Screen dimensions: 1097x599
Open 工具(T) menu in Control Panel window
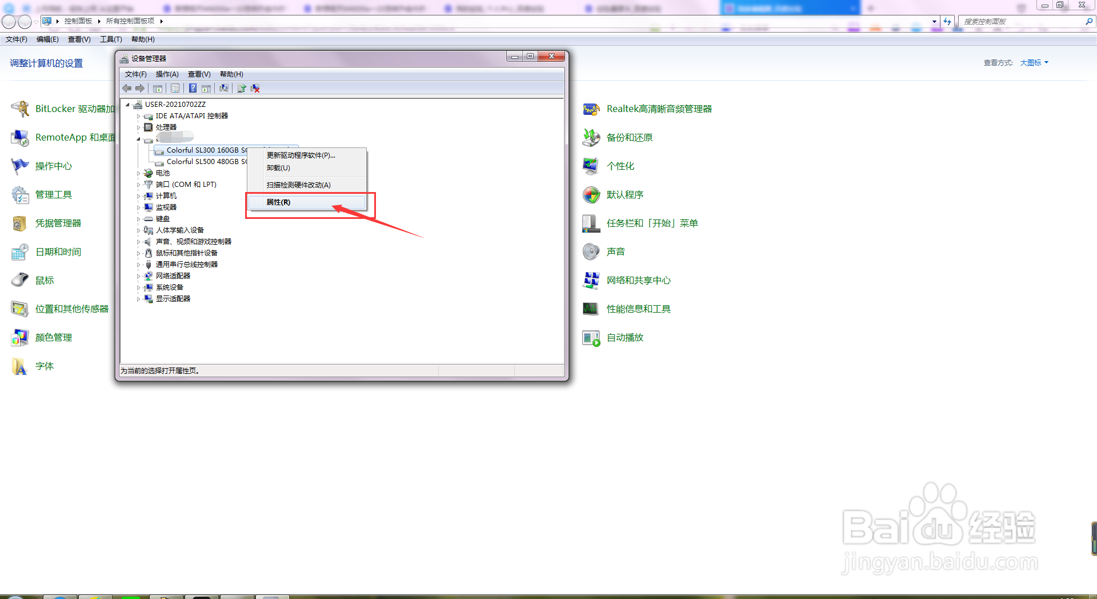tap(111, 39)
